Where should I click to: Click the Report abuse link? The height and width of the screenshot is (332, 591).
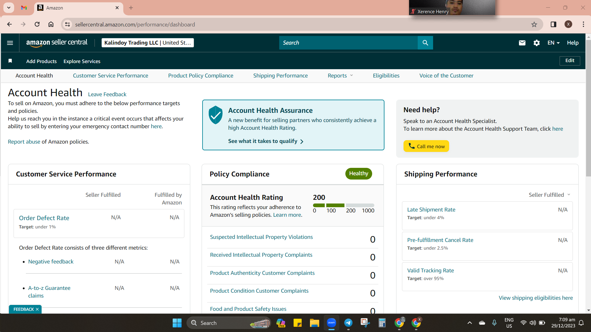(24, 142)
